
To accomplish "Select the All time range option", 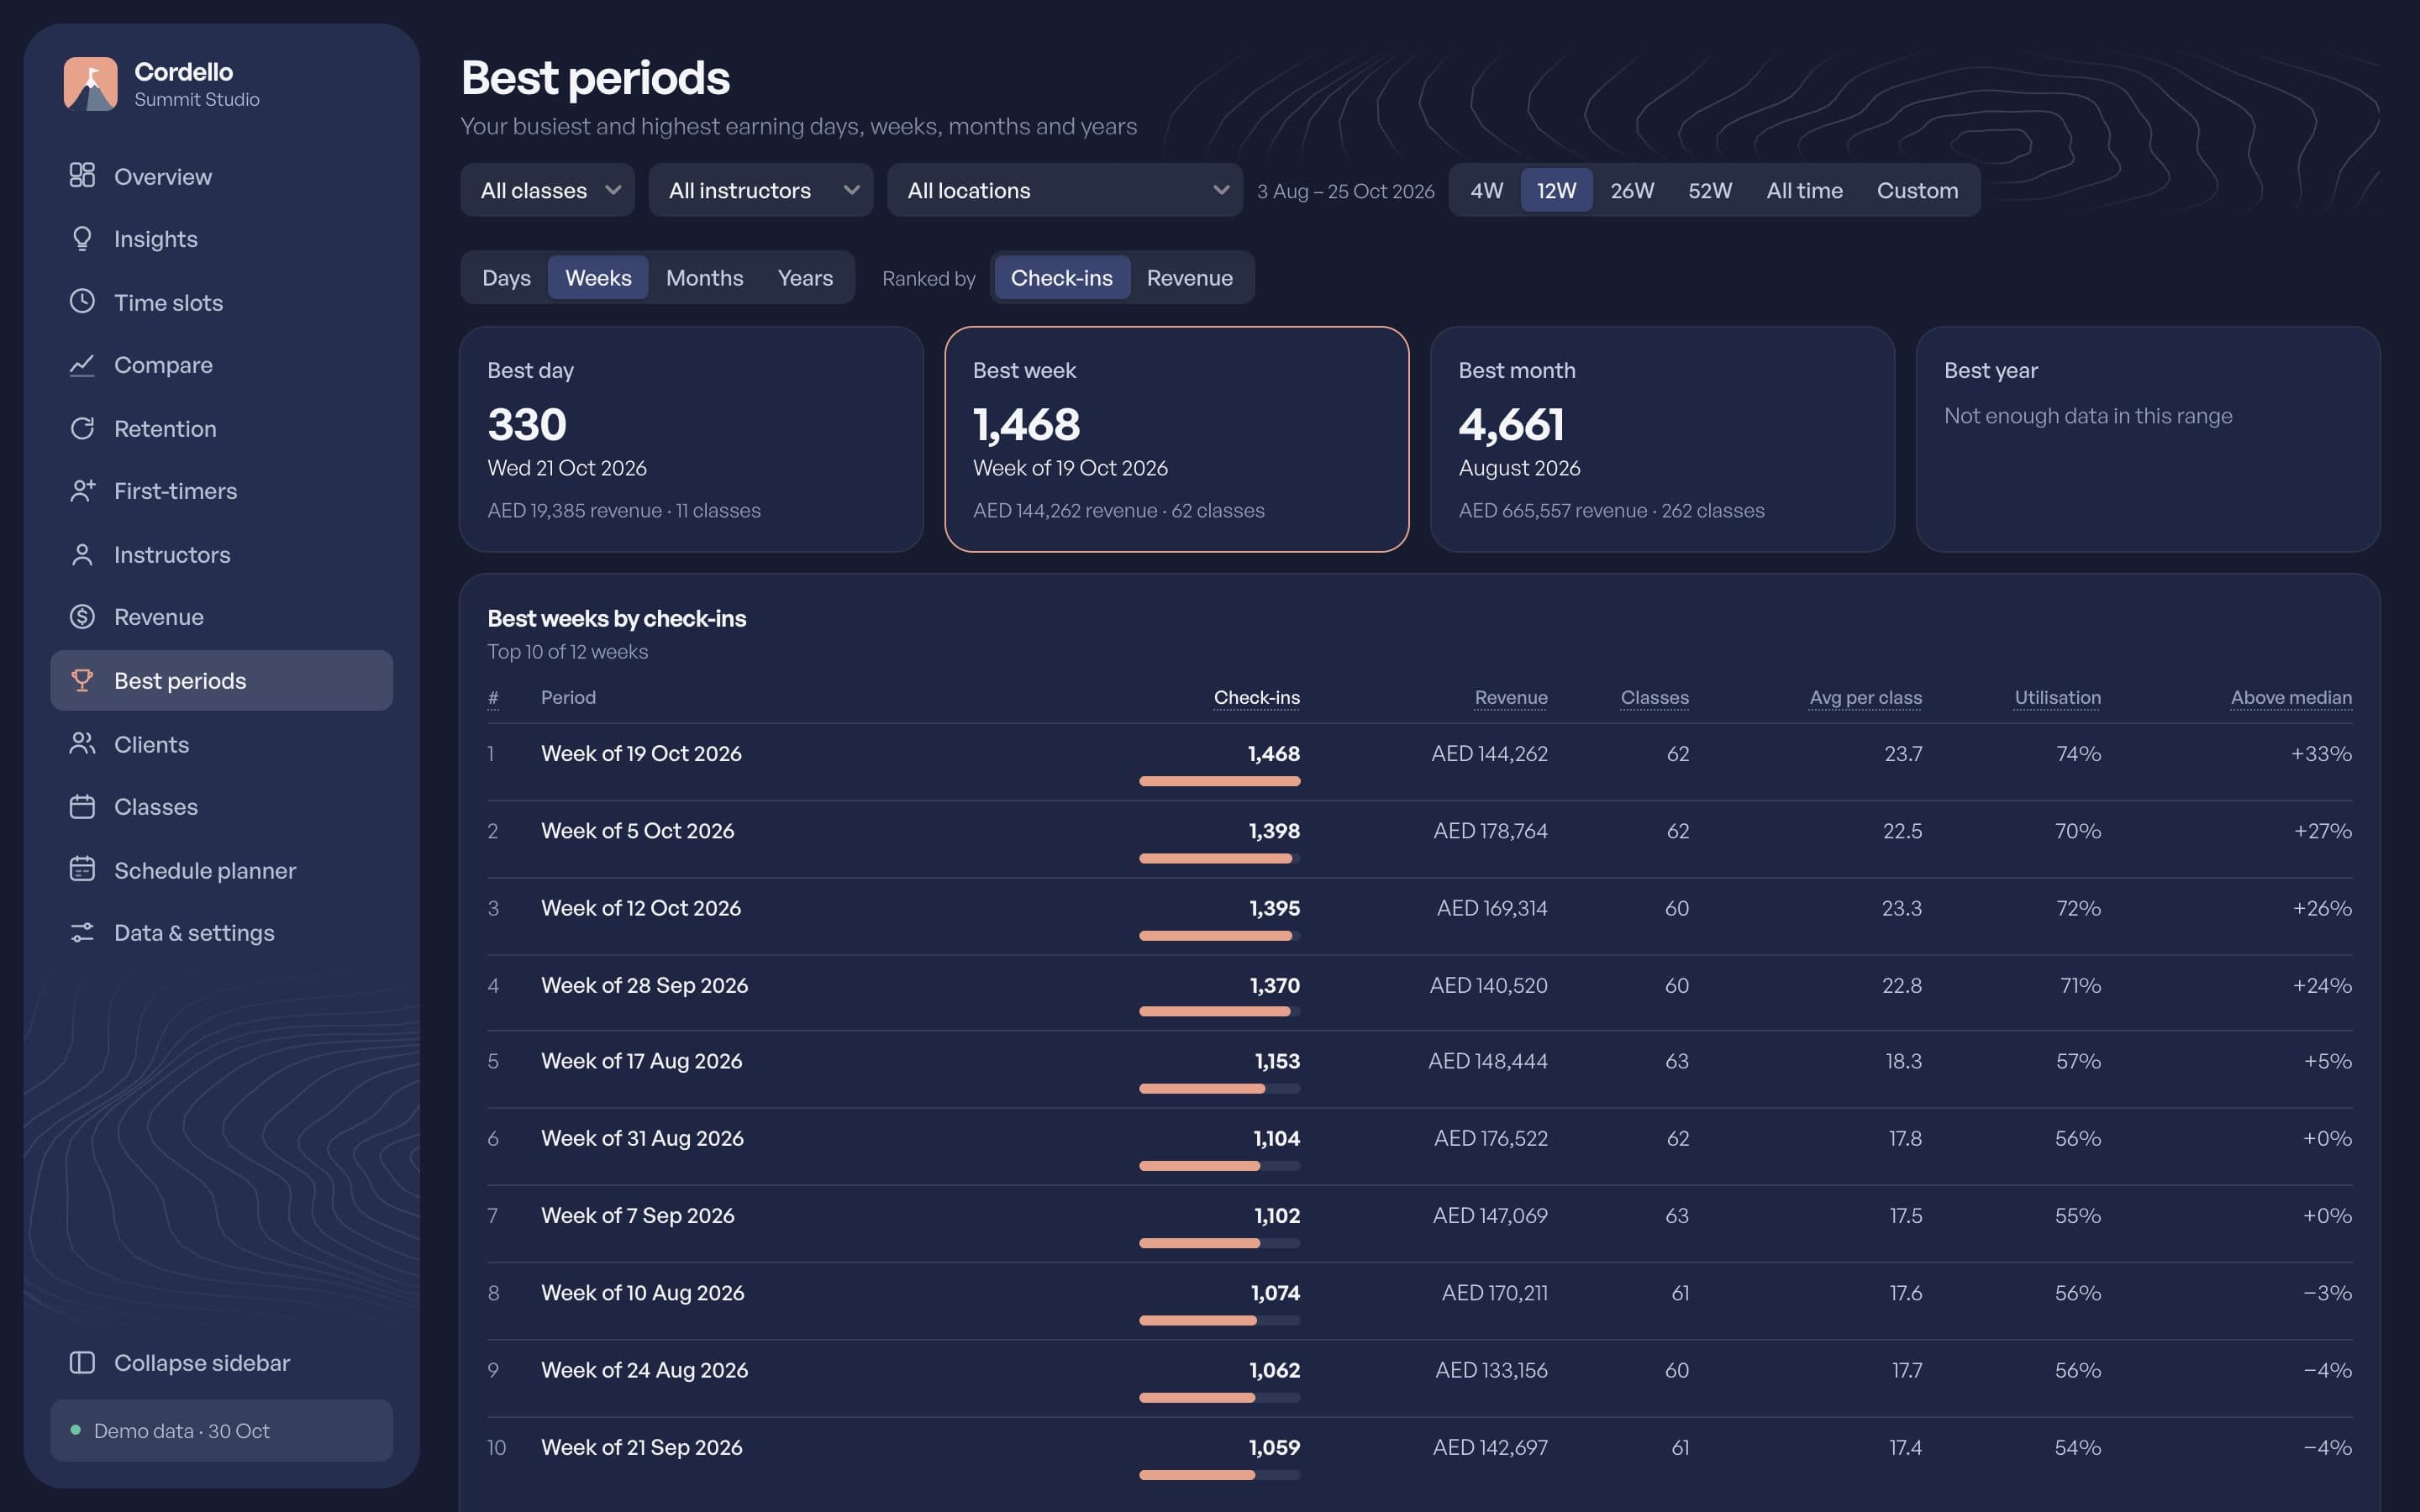I will (x=1804, y=190).
